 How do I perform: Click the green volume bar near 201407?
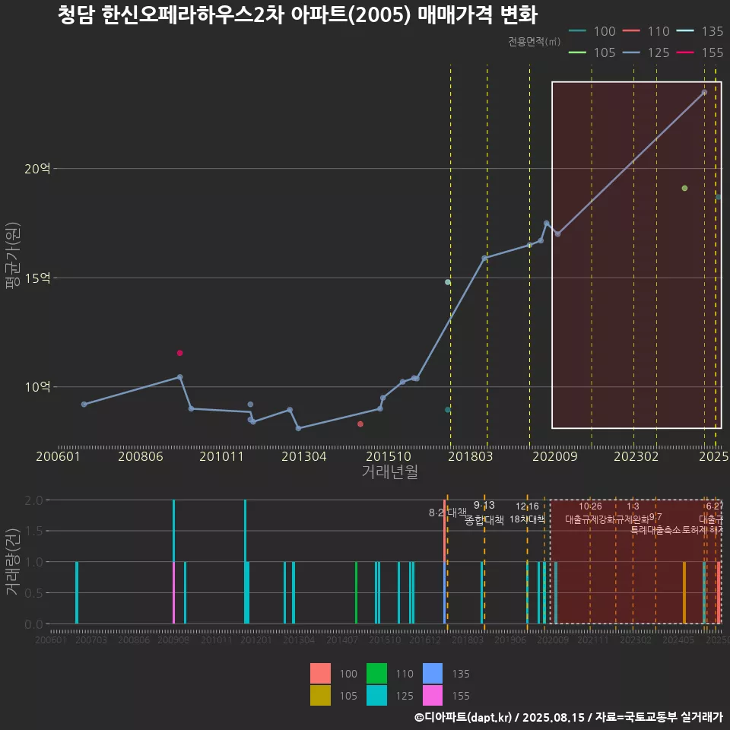click(356, 592)
